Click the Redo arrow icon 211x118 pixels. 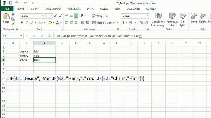click(25, 3)
